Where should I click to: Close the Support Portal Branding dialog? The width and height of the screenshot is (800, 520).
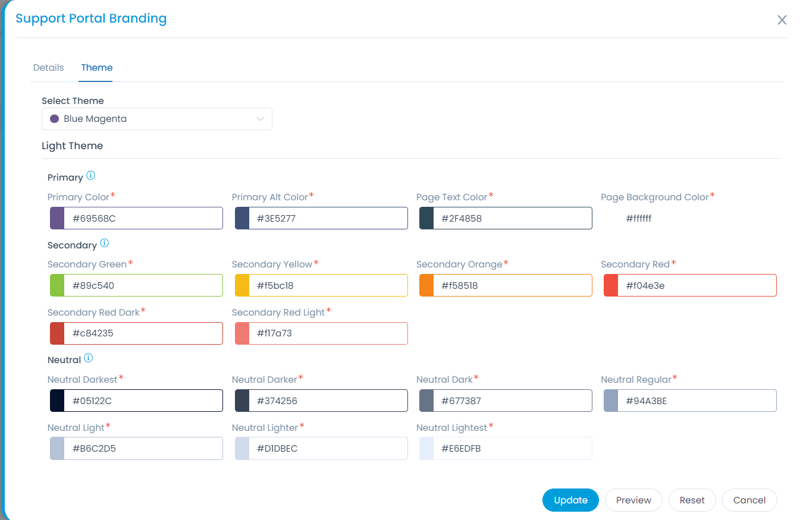pos(782,20)
